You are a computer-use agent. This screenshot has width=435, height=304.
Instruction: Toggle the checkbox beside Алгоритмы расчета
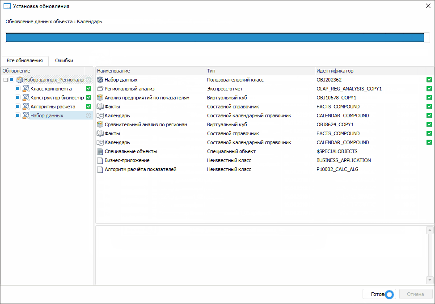[18, 107]
